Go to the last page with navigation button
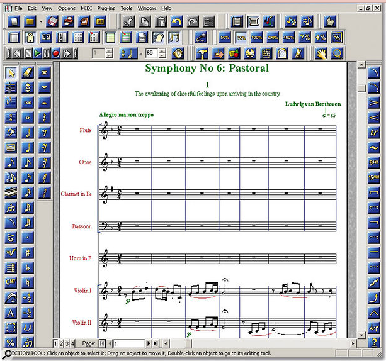The image size is (386, 361). pyautogui.click(x=156, y=343)
